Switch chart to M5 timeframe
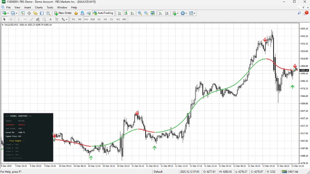310x174 pixels. [80, 19]
